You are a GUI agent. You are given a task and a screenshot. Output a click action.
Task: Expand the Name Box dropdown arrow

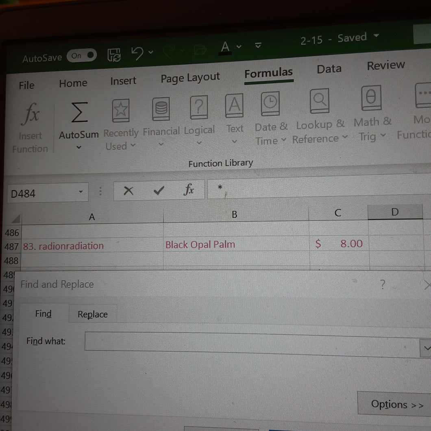[81, 192]
